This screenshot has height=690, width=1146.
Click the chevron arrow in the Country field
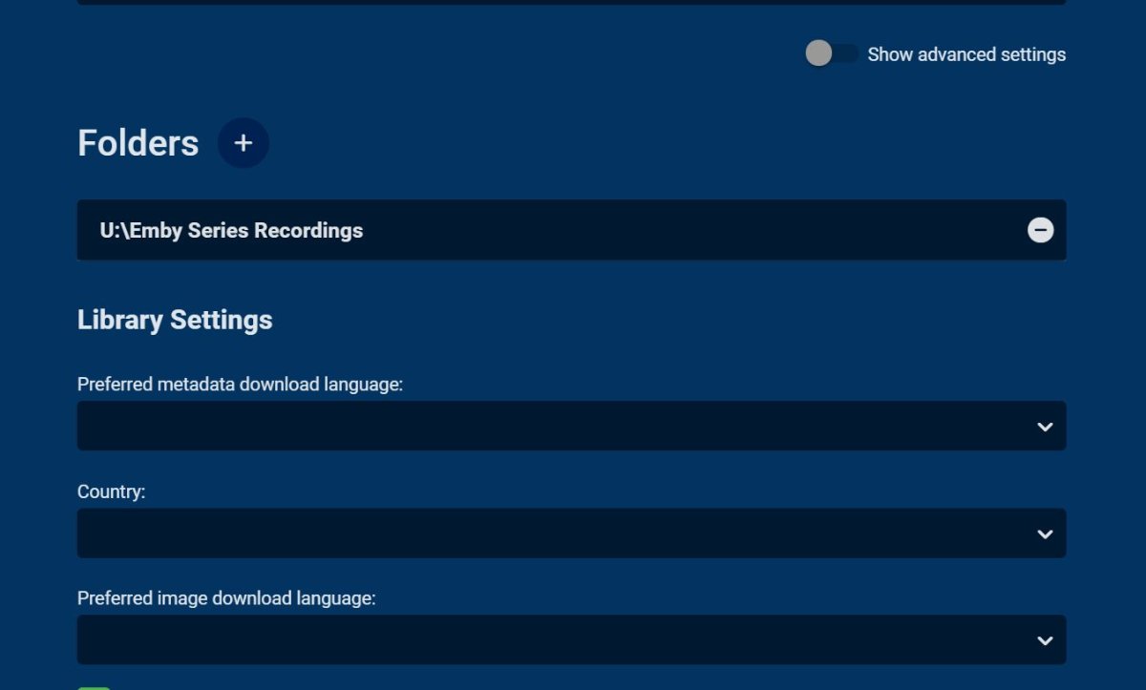tap(1045, 533)
